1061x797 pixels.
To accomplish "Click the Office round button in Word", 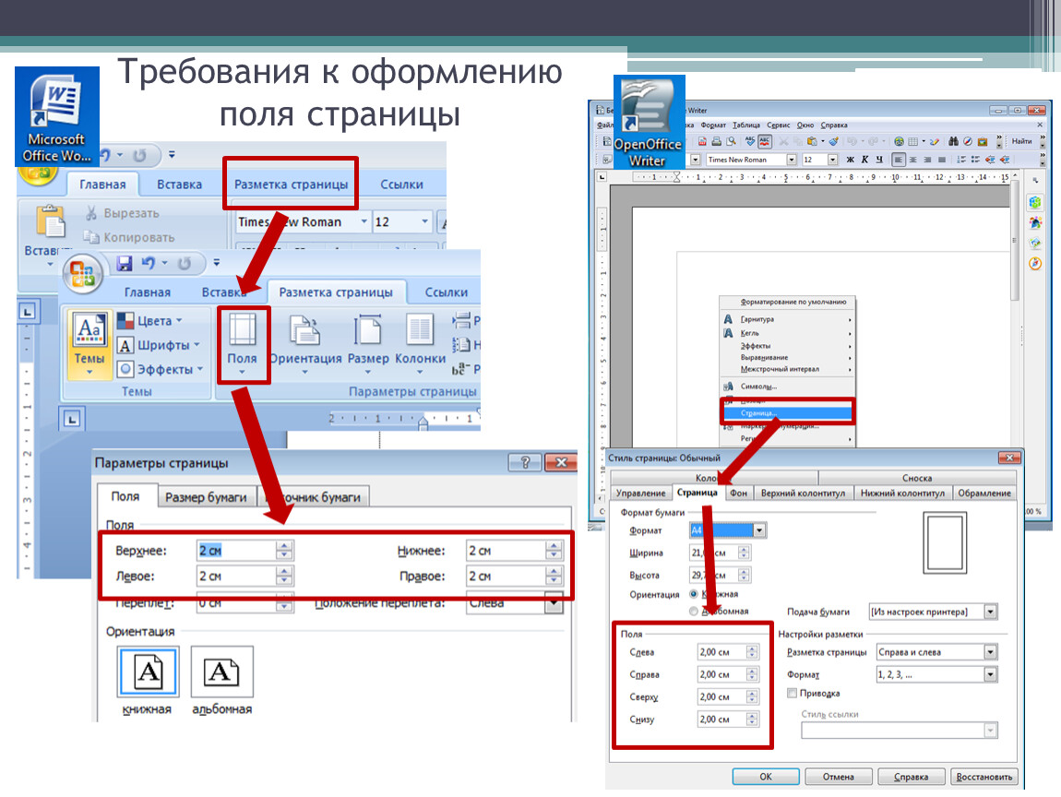I will pyautogui.click(x=81, y=272).
